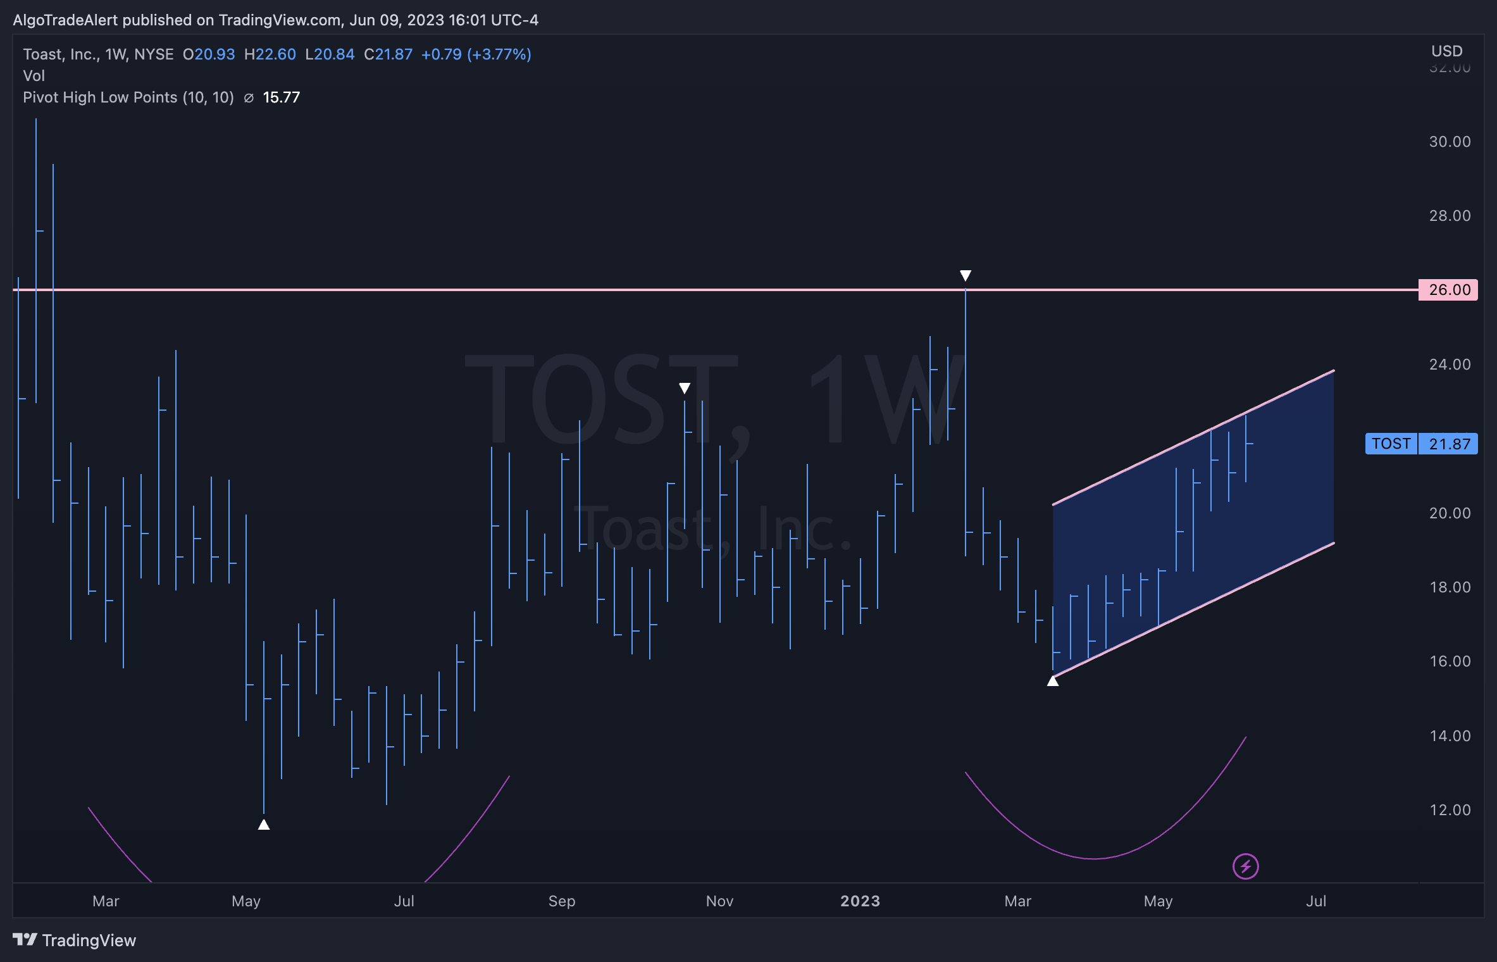
Task: Click the 28.00 price axis label
Action: [x=1450, y=216]
